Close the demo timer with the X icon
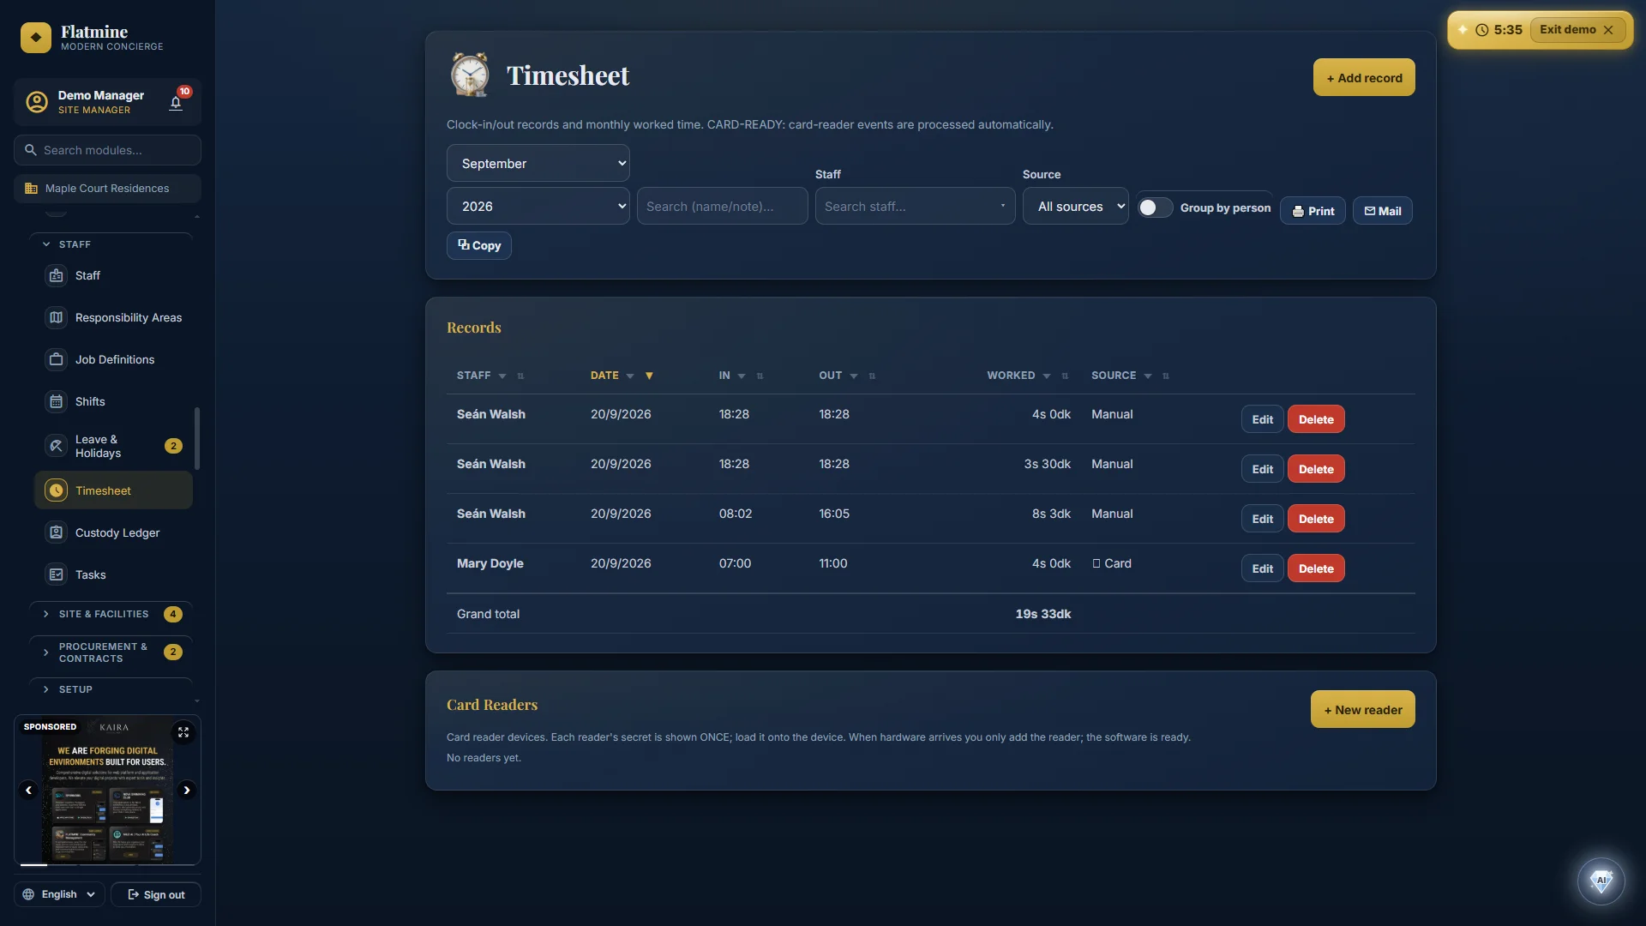 [x=1608, y=30]
